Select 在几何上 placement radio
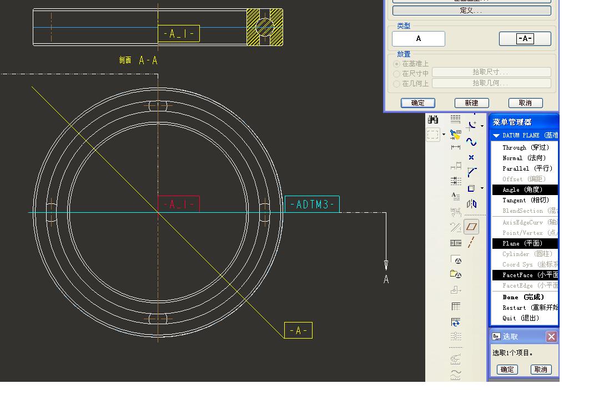The image size is (609, 404). 396,84
